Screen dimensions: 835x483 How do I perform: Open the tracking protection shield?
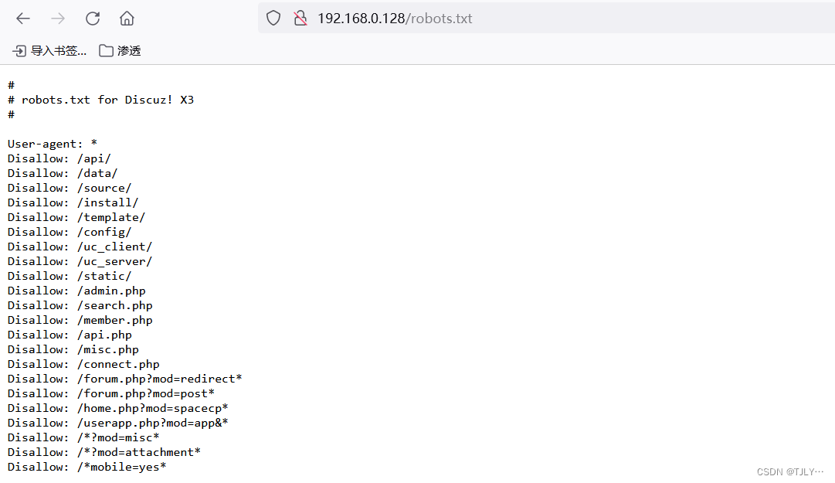tap(273, 18)
